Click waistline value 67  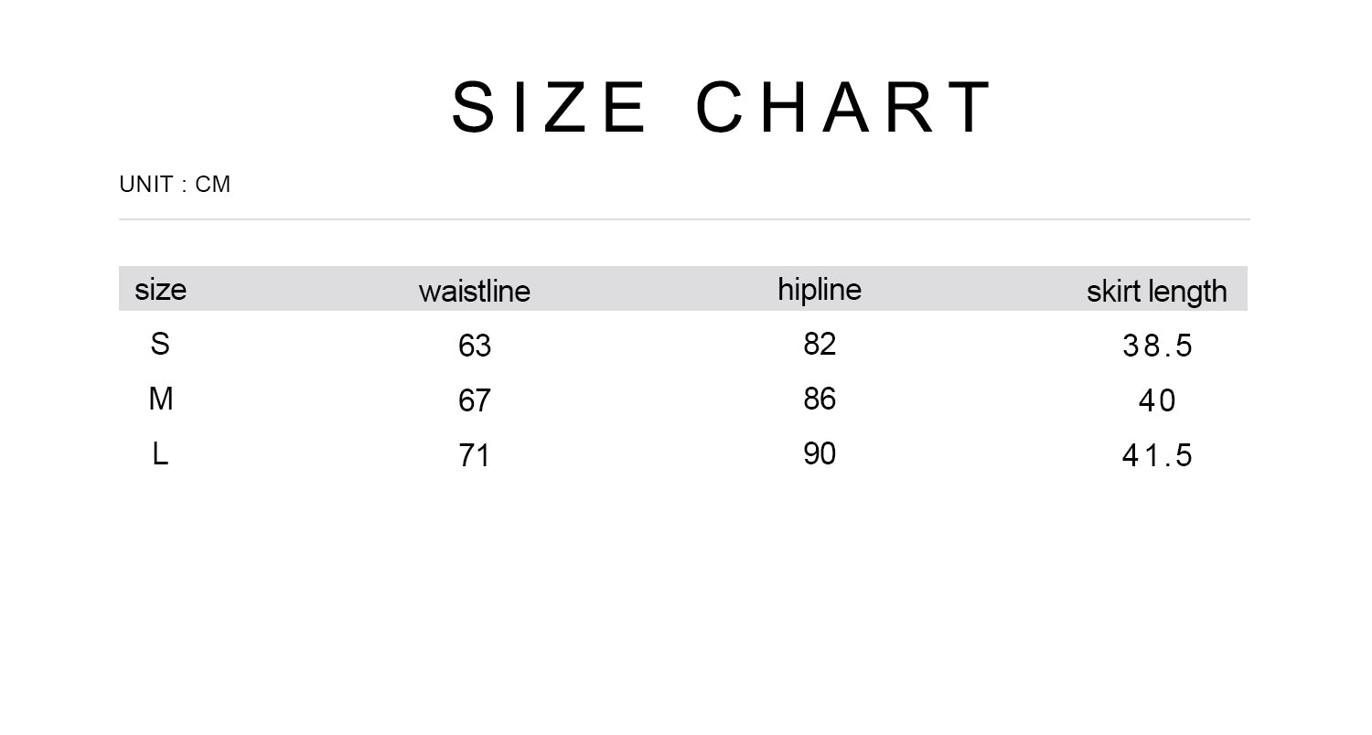coord(475,401)
